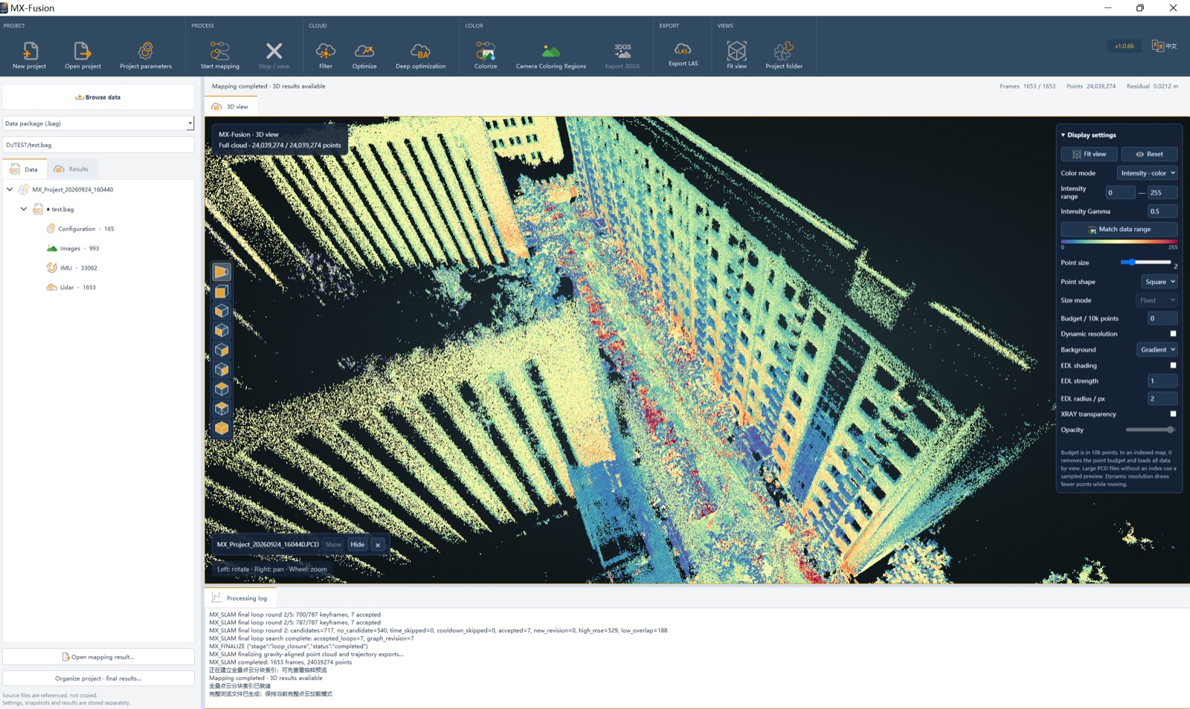
Task: Click Fit view in Display settings
Action: click(x=1089, y=154)
